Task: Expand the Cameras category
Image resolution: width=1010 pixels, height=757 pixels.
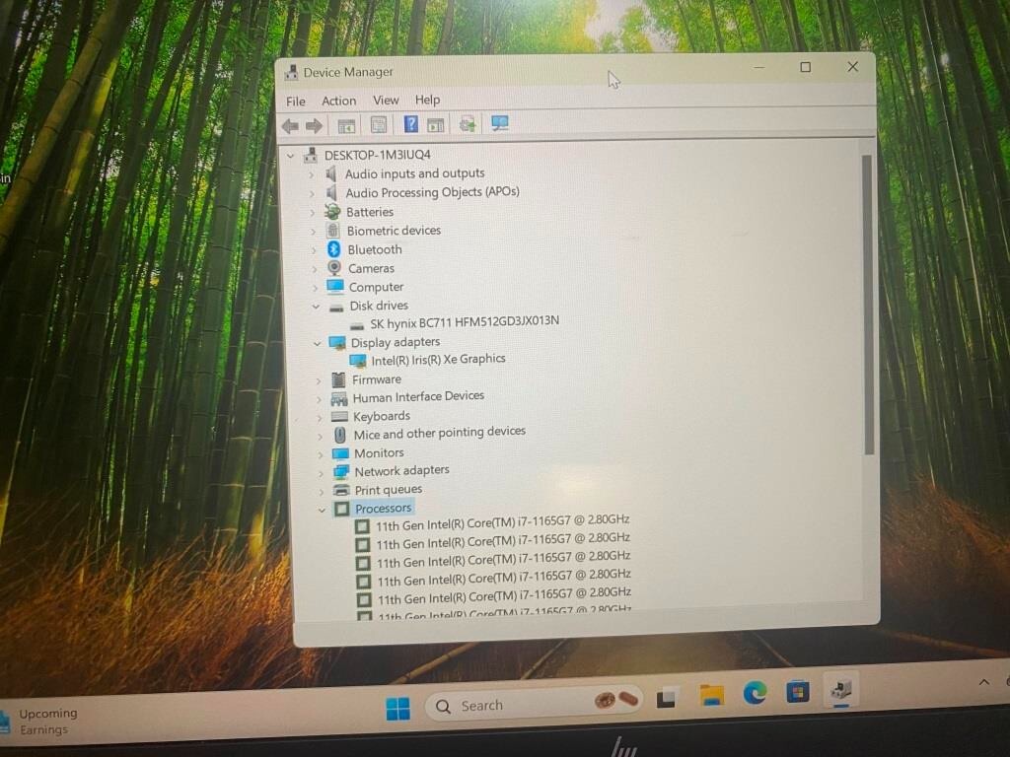Action: coord(315,268)
